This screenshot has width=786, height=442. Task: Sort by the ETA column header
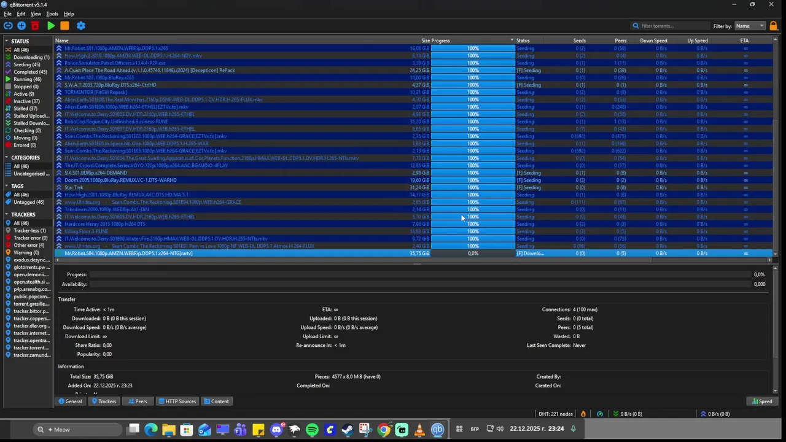[x=744, y=41]
